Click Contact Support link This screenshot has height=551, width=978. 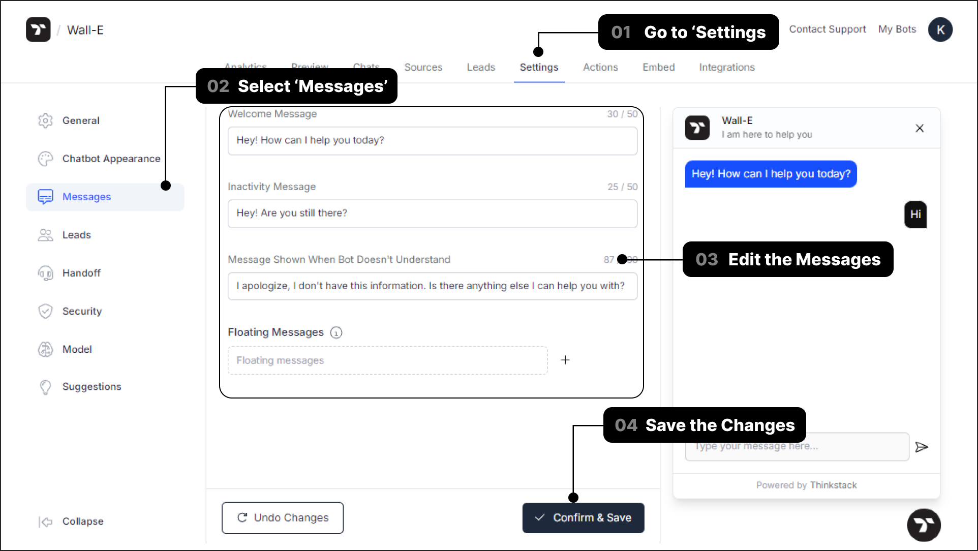[828, 29]
